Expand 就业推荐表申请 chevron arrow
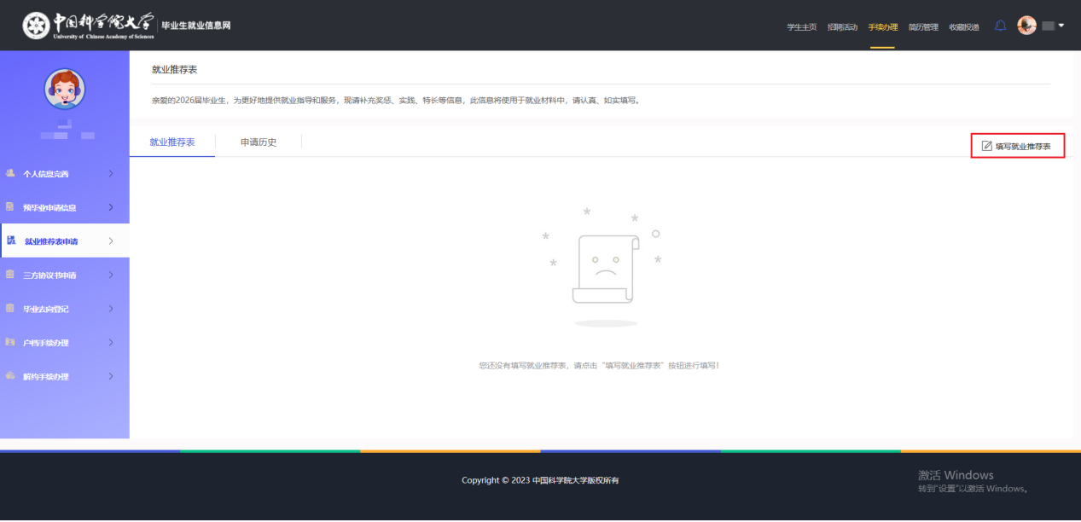The image size is (1081, 522). coord(111,241)
